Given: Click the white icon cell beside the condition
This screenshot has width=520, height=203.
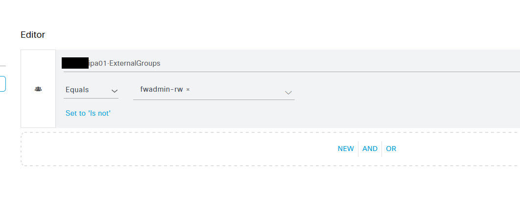Looking at the screenshot, I should click(x=38, y=89).
